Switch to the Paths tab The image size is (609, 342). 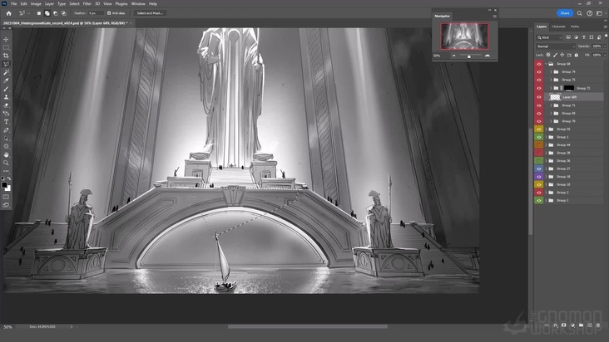coord(575,27)
